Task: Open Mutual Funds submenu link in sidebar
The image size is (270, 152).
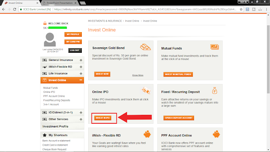Action: click(x=51, y=88)
